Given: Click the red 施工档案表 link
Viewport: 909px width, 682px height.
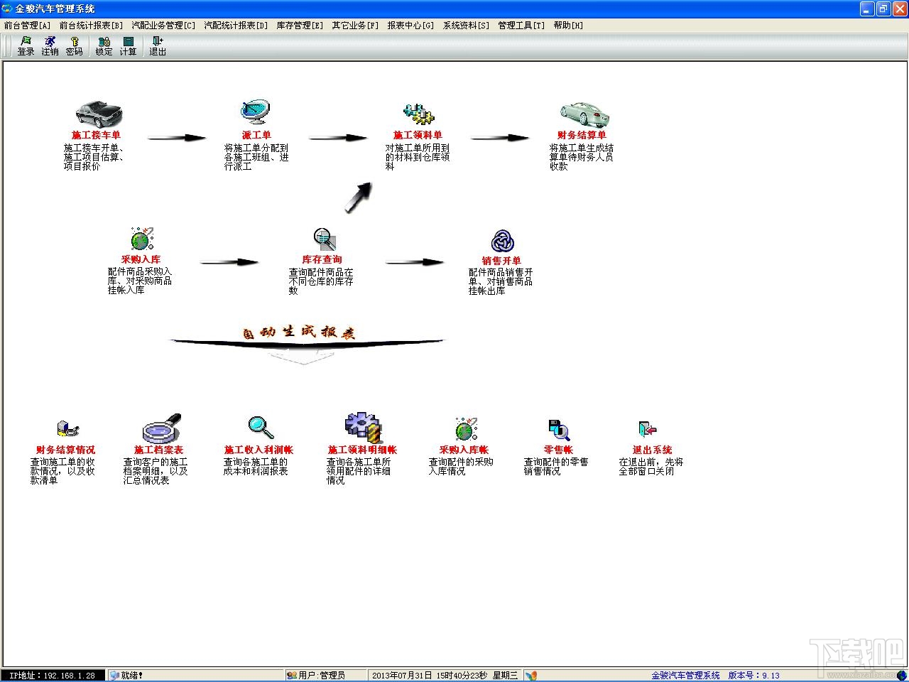Looking at the screenshot, I should pos(158,450).
